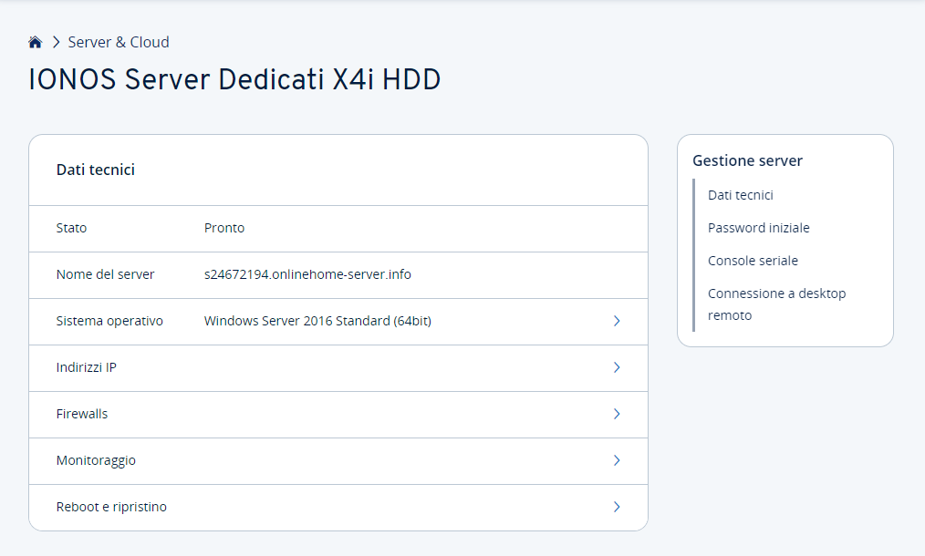The image size is (925, 556).
Task: Click the Sistema operativo label
Action: (109, 321)
